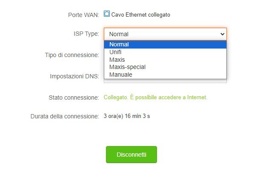Pick Maxis-special in the dropdown list
The height and width of the screenshot is (175, 280).
click(x=127, y=67)
